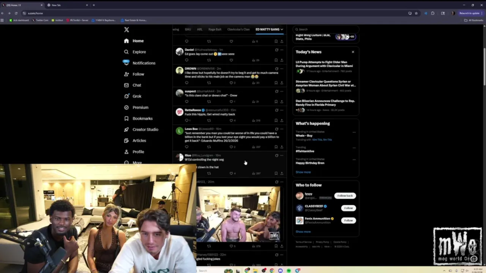This screenshot has height=273, width=486.
Task: Click the Follow sidebar icon
Action: coord(126,74)
